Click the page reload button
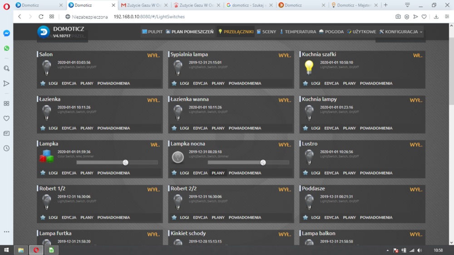Viewport: 454px width, 255px height. point(41,16)
